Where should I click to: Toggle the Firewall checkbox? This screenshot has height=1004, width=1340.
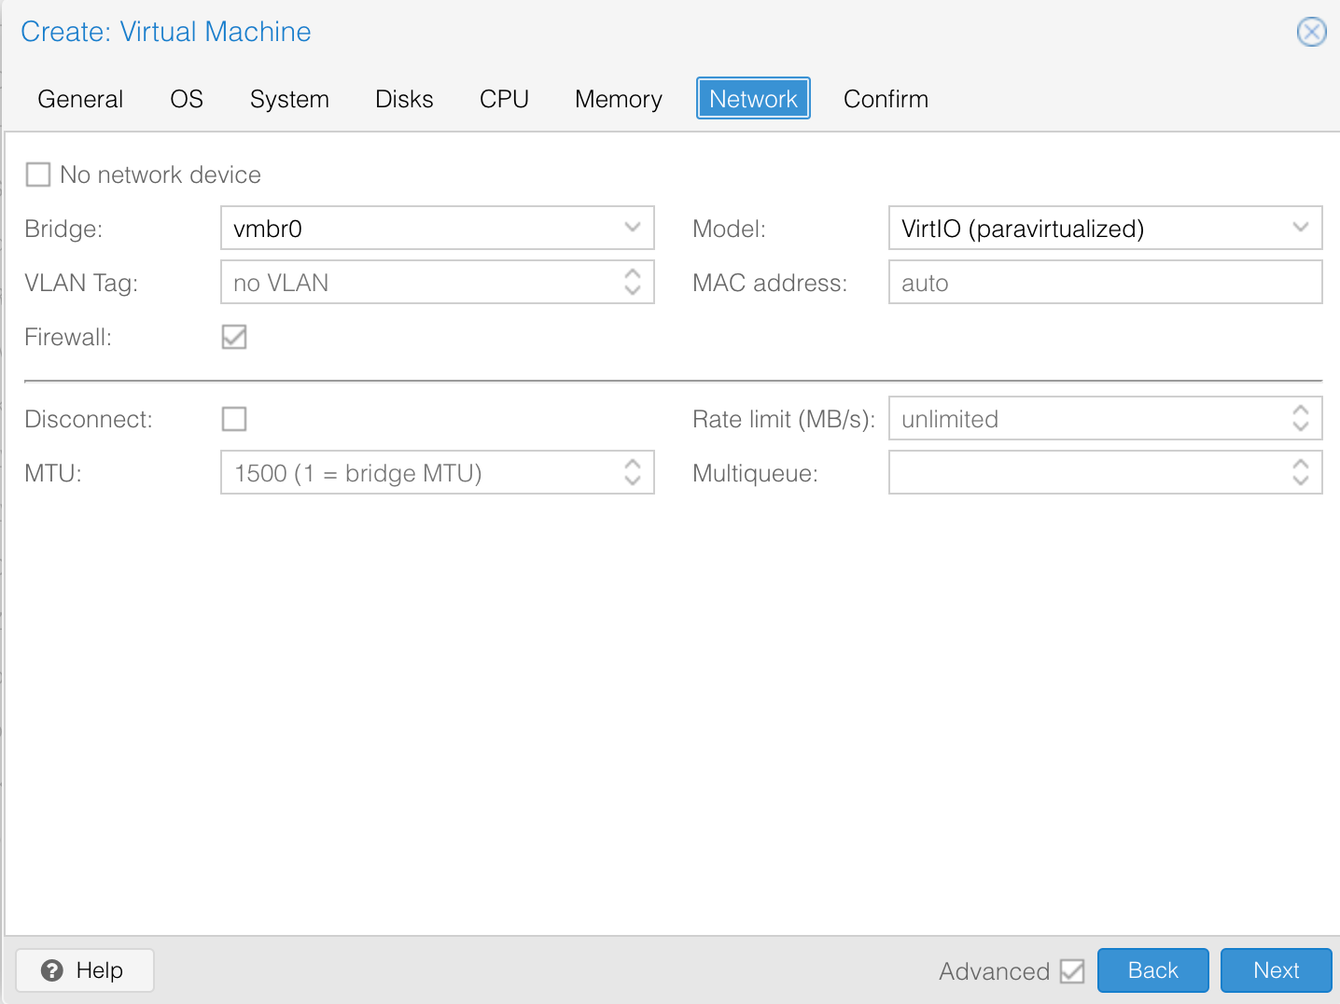click(234, 337)
